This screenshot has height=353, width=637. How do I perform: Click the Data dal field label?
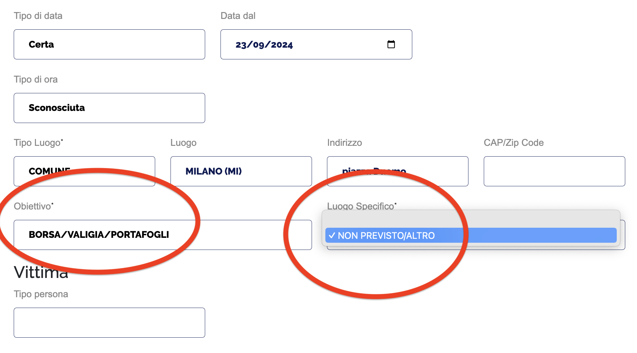click(x=238, y=16)
